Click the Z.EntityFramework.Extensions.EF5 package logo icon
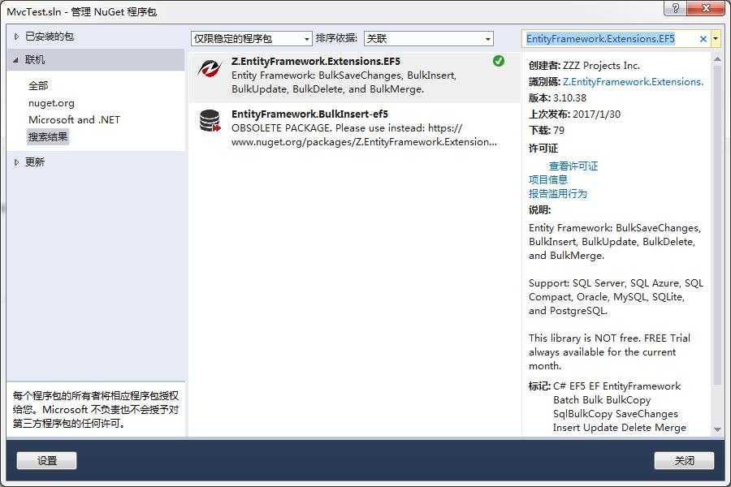 [x=209, y=69]
